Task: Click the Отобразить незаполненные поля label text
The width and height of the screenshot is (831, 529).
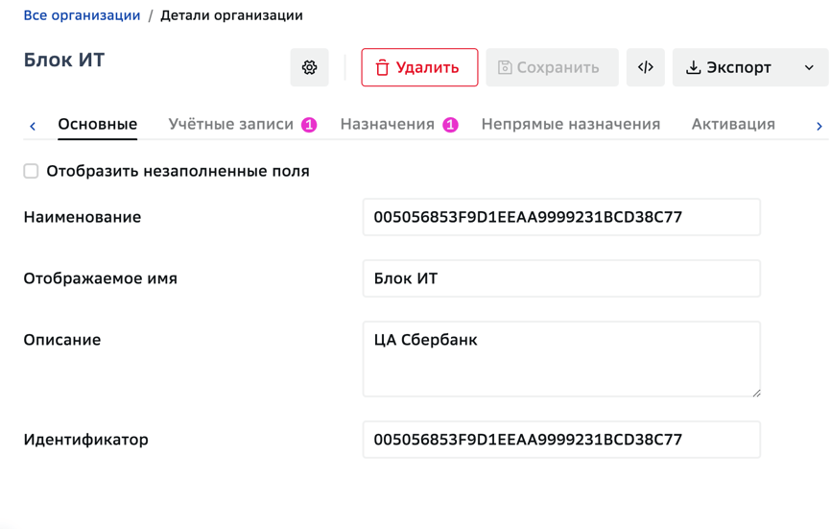Action: click(178, 171)
